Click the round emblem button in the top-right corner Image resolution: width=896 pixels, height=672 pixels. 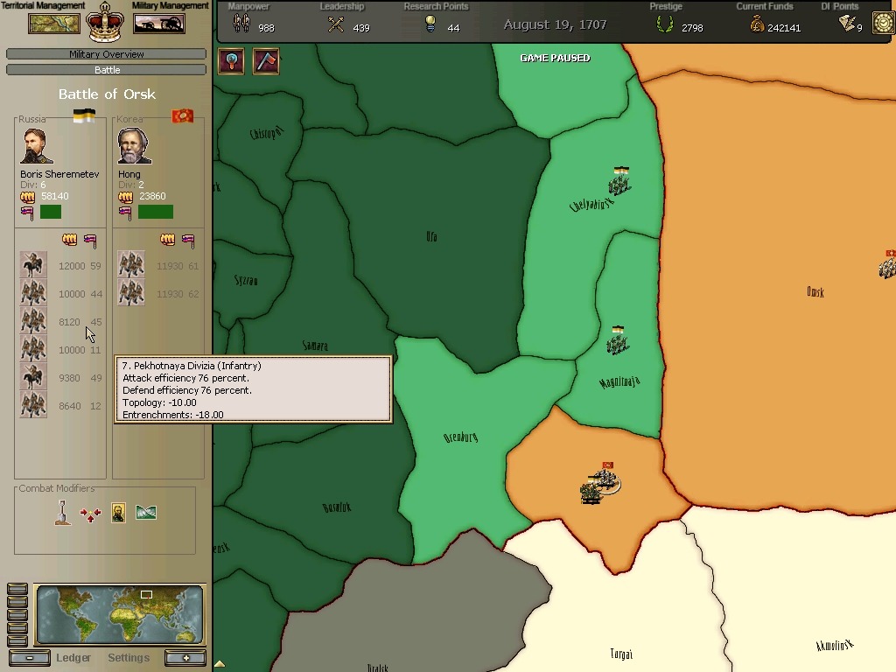point(884,24)
